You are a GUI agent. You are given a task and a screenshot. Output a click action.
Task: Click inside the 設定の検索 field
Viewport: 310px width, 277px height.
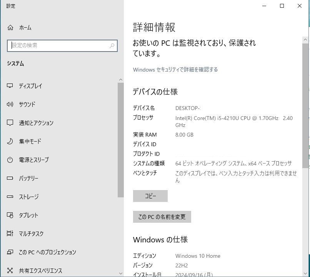pyautogui.click(x=58, y=45)
